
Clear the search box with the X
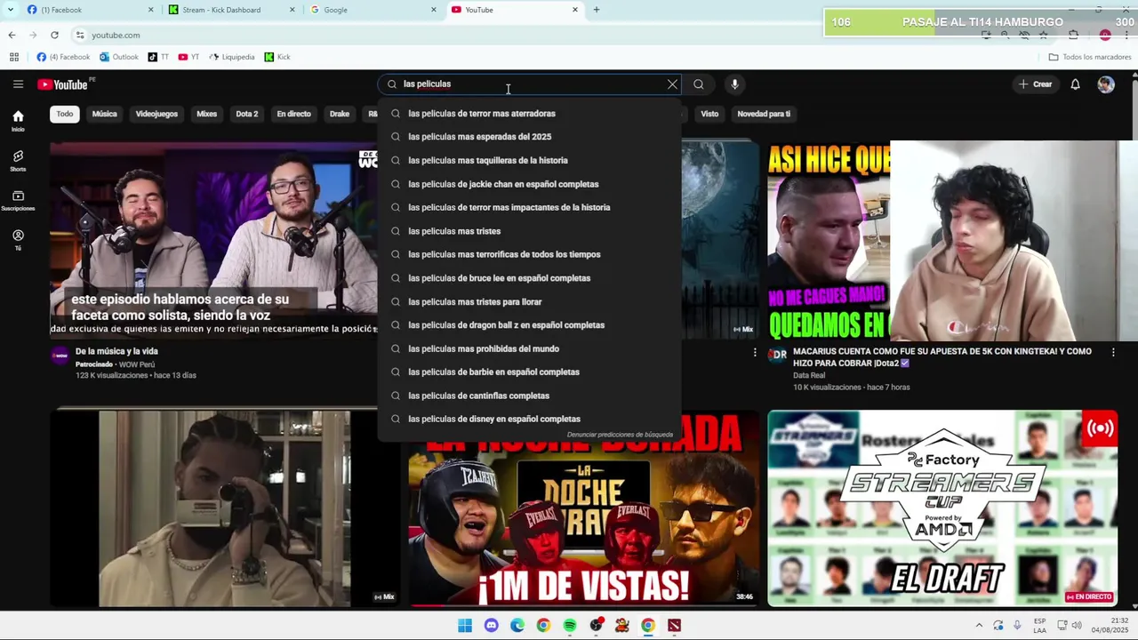pyautogui.click(x=672, y=84)
